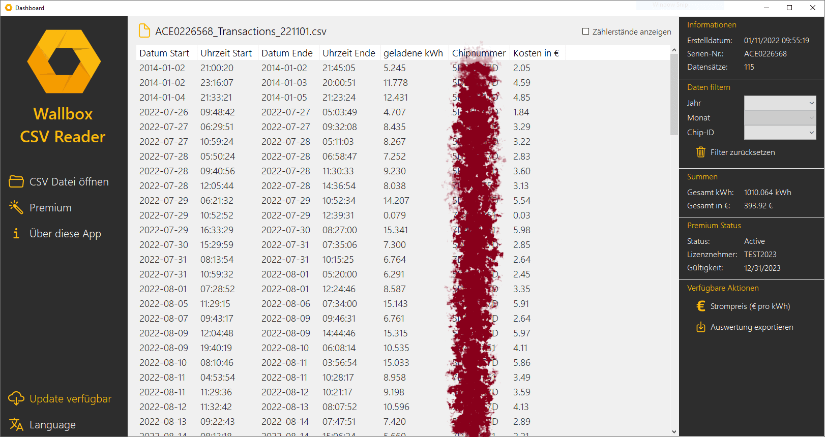Image resolution: width=825 pixels, height=437 pixels.
Task: Click the euro icon for Strompreis
Action: click(700, 306)
